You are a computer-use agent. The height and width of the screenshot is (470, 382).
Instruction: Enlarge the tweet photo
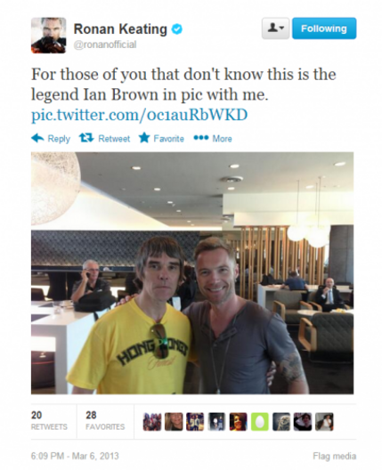point(192,273)
